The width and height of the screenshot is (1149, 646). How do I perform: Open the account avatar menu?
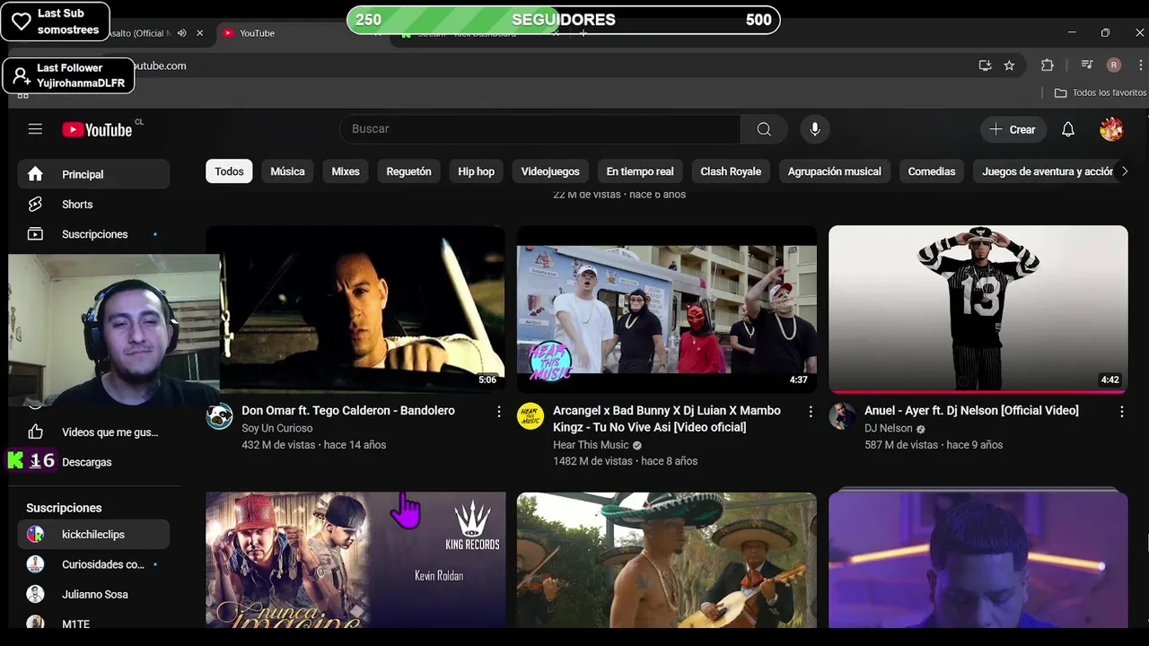pos(1111,129)
